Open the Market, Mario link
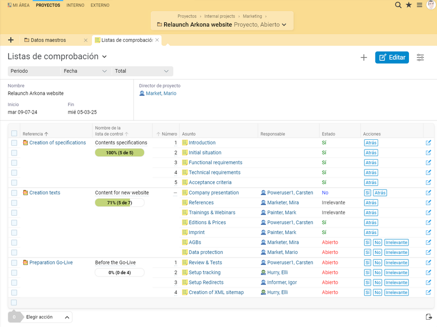 [x=161, y=93]
